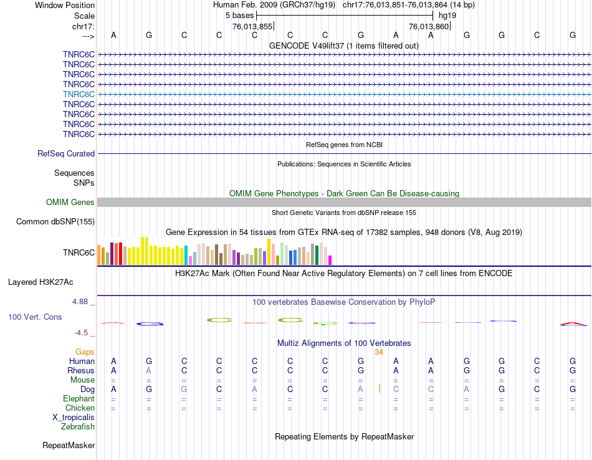The width and height of the screenshot is (592, 460).
Task: Click the OMIM Genes track label
Action: click(70, 203)
